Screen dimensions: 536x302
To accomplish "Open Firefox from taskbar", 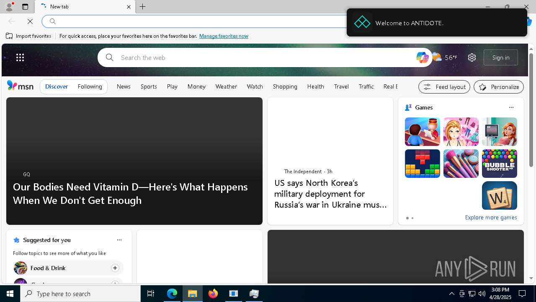I will [213, 294].
